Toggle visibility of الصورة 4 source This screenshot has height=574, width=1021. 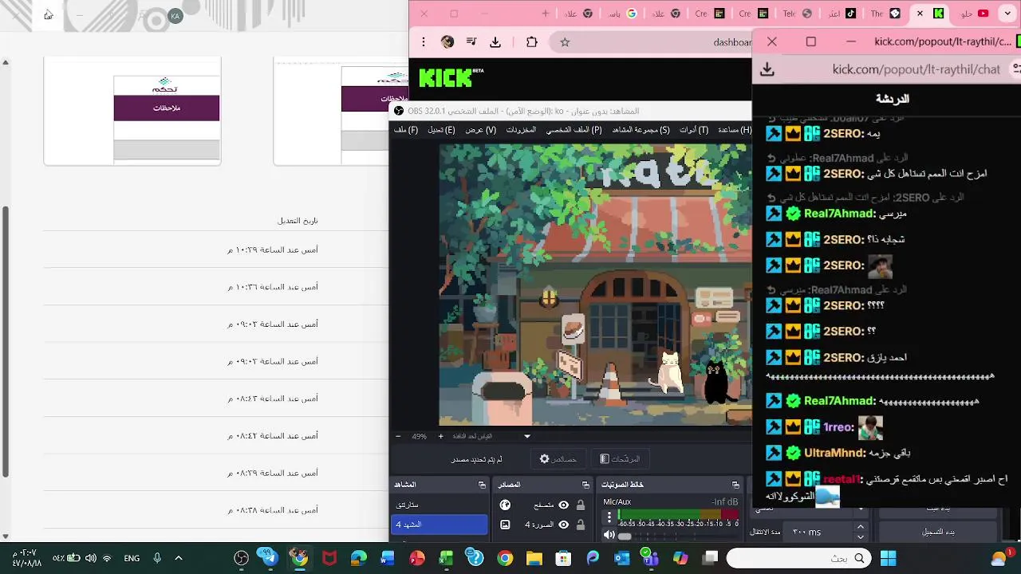point(563,525)
